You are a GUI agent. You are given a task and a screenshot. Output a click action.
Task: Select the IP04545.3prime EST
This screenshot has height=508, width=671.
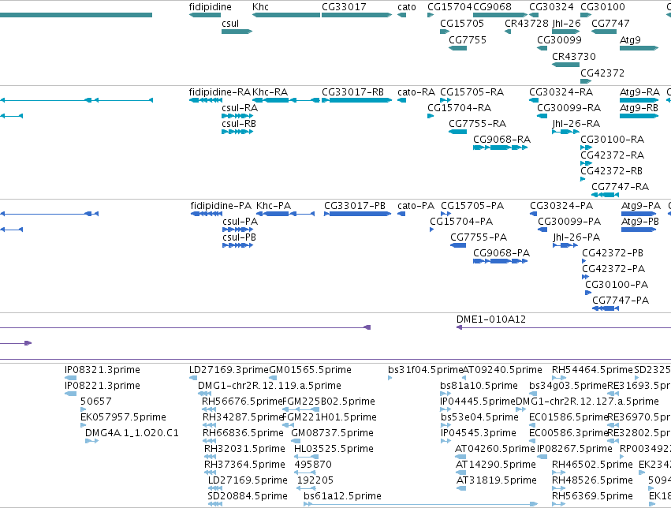click(445, 441)
